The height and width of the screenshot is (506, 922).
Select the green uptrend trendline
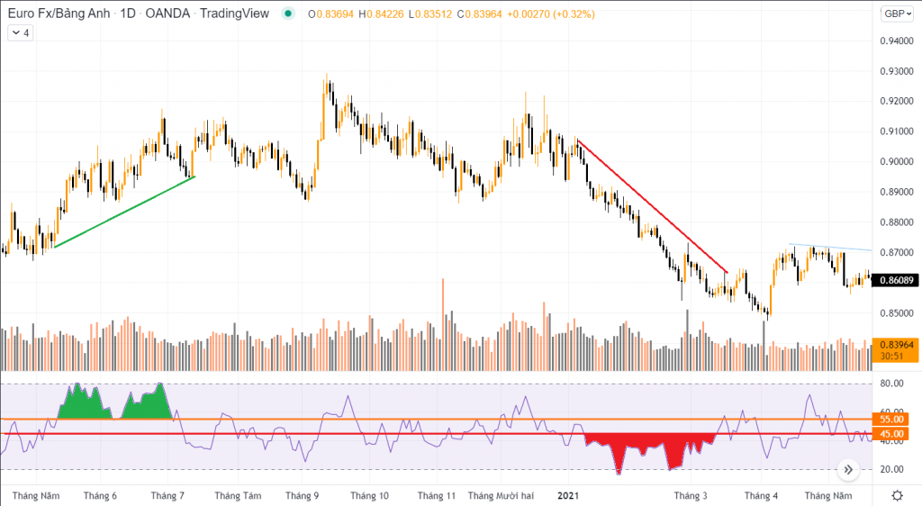pos(124,212)
